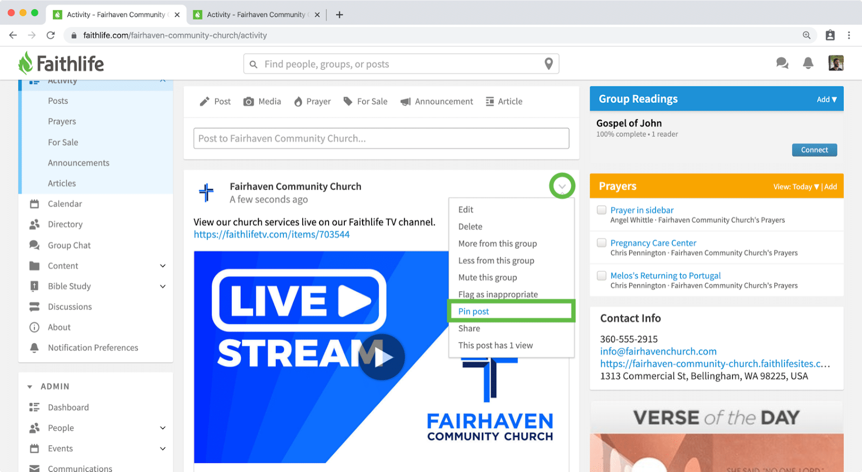Image resolution: width=862 pixels, height=472 pixels.
Task: Open the Faithlife logo home link
Action: (x=61, y=64)
